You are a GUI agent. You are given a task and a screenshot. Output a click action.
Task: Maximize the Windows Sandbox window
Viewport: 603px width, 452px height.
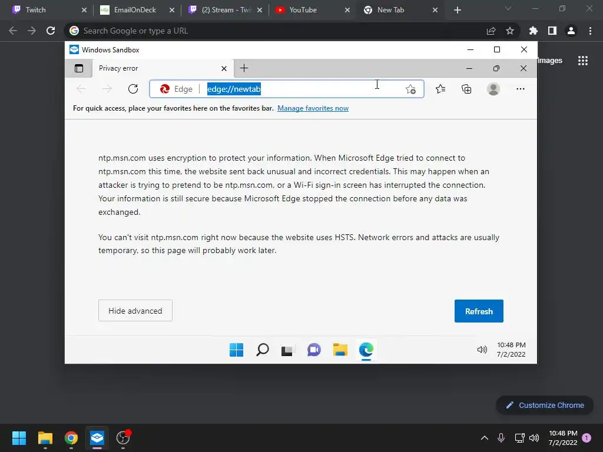coord(497,49)
